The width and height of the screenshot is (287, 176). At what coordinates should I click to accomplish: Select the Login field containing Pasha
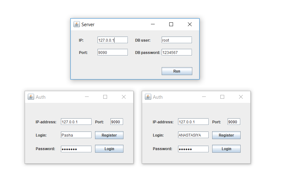(x=76, y=135)
